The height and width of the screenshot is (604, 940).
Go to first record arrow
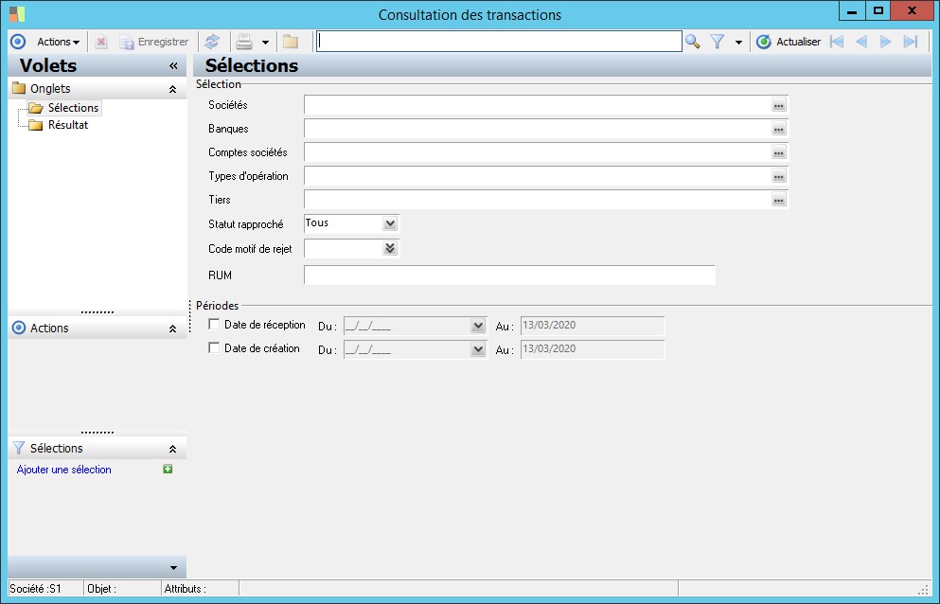pos(837,42)
